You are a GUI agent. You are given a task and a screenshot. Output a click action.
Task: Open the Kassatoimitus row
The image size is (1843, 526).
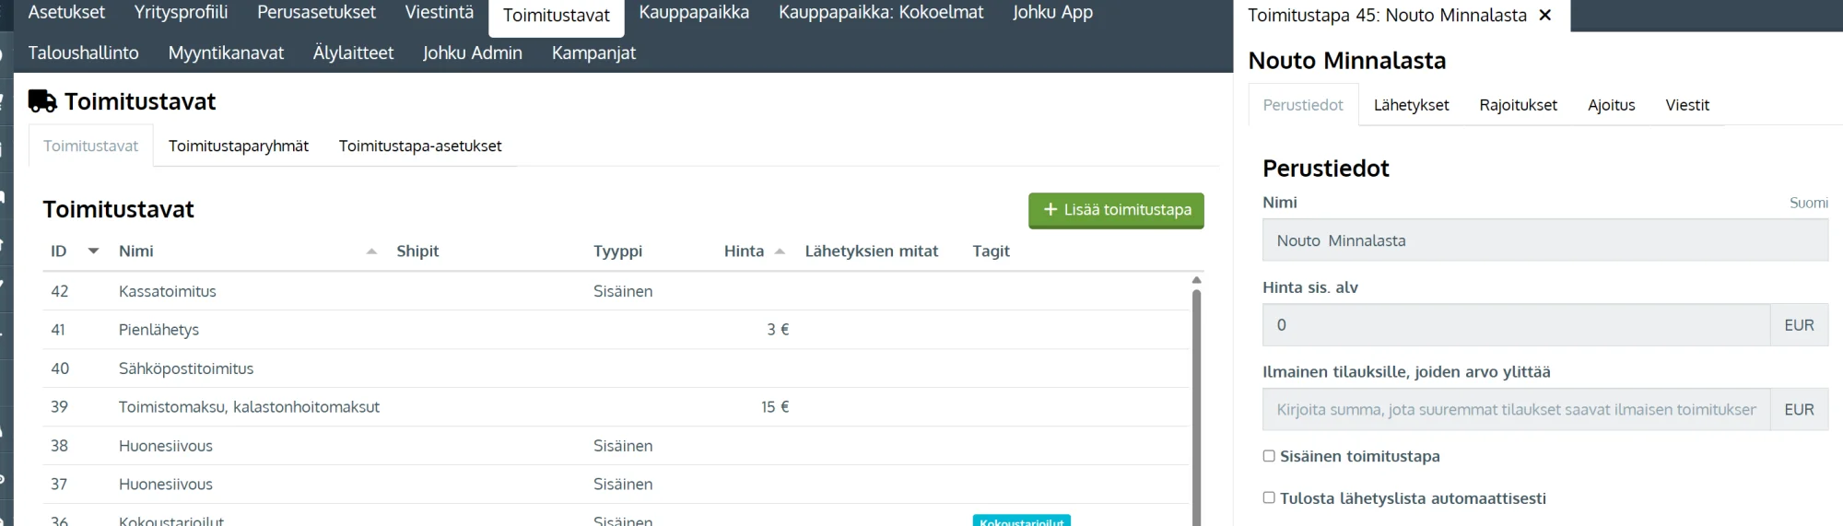616,291
